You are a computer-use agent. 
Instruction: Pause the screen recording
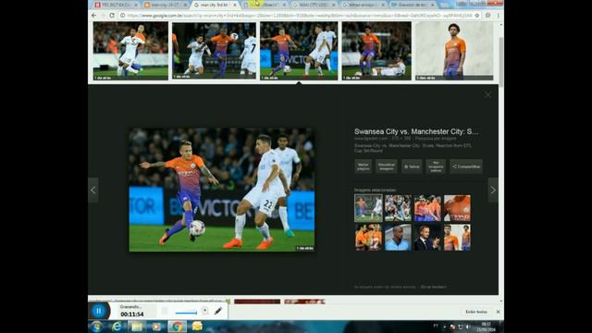click(99, 311)
